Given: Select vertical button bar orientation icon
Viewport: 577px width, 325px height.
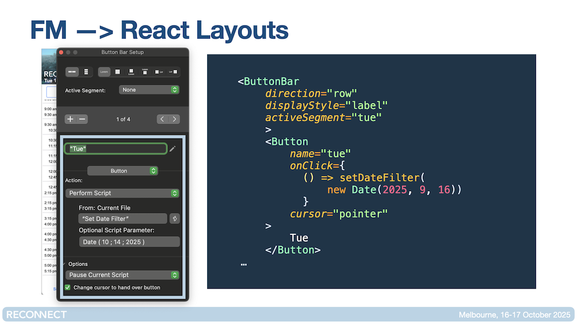Looking at the screenshot, I should [x=86, y=72].
